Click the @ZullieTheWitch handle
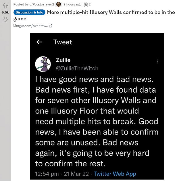Viewport: 181px width, 181px height. (77, 68)
